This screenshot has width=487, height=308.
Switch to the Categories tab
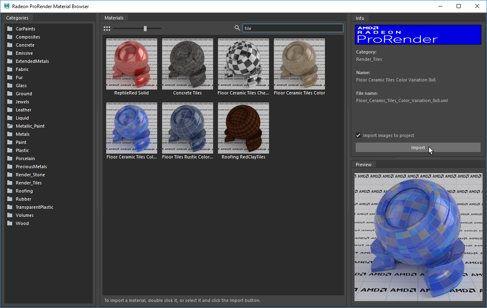point(17,18)
